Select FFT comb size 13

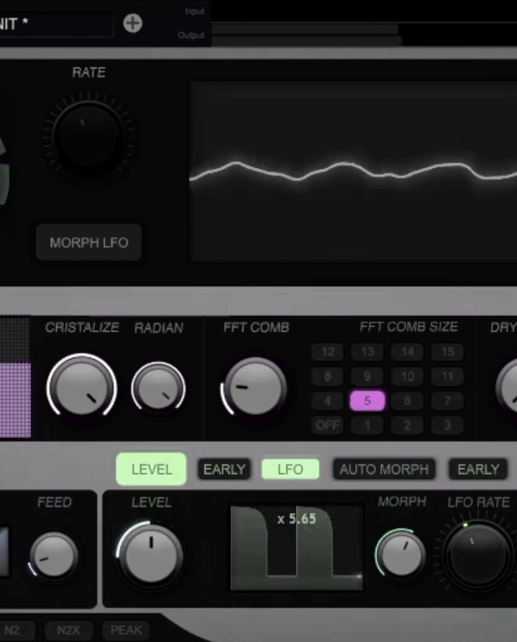coord(368,352)
